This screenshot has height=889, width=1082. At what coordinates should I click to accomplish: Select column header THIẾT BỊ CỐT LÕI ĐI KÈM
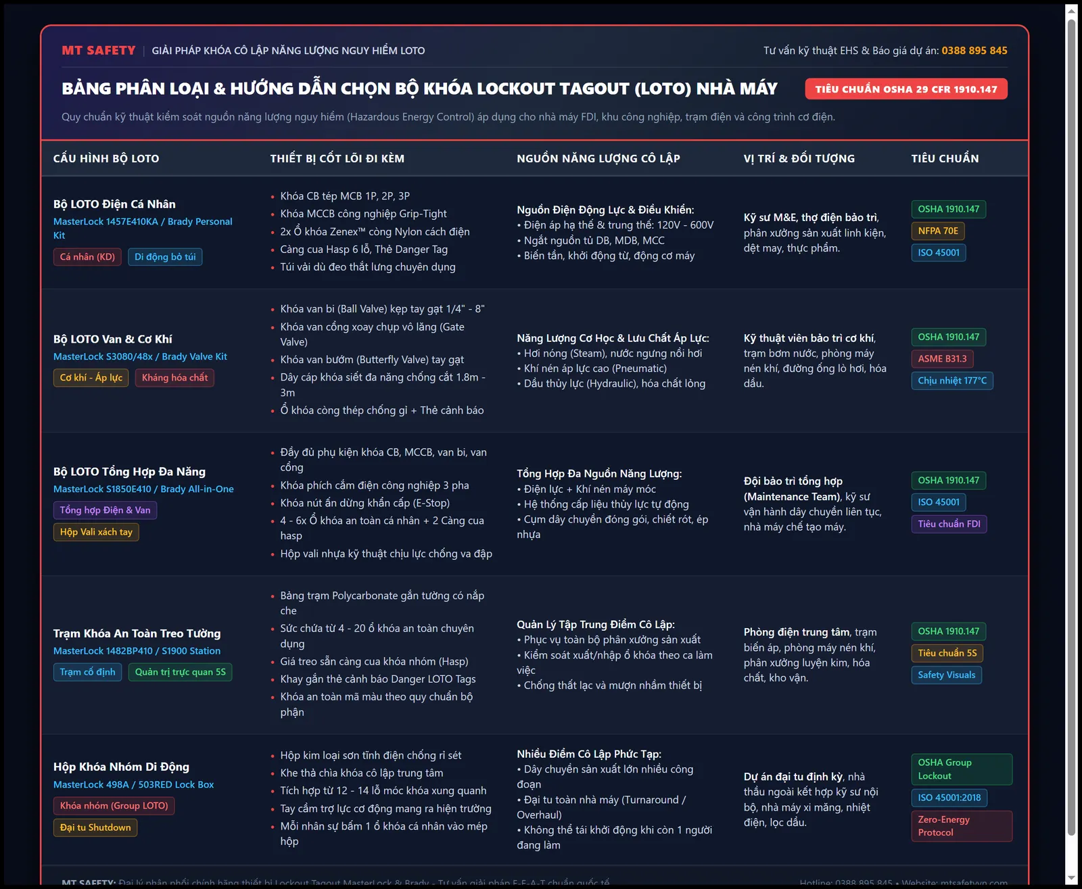(x=337, y=158)
